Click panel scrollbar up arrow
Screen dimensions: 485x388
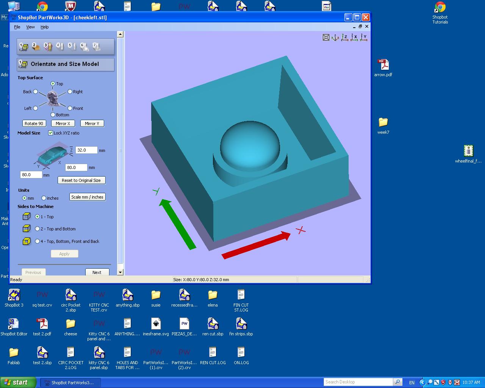pyautogui.click(x=120, y=34)
